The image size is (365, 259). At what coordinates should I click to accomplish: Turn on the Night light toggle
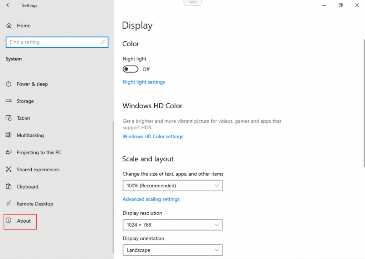coord(130,69)
